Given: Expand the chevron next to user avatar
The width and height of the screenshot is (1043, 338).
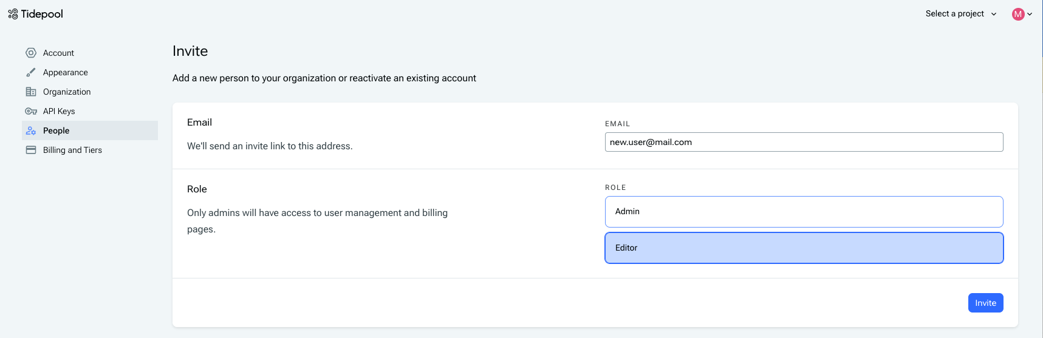Looking at the screenshot, I should (1030, 14).
